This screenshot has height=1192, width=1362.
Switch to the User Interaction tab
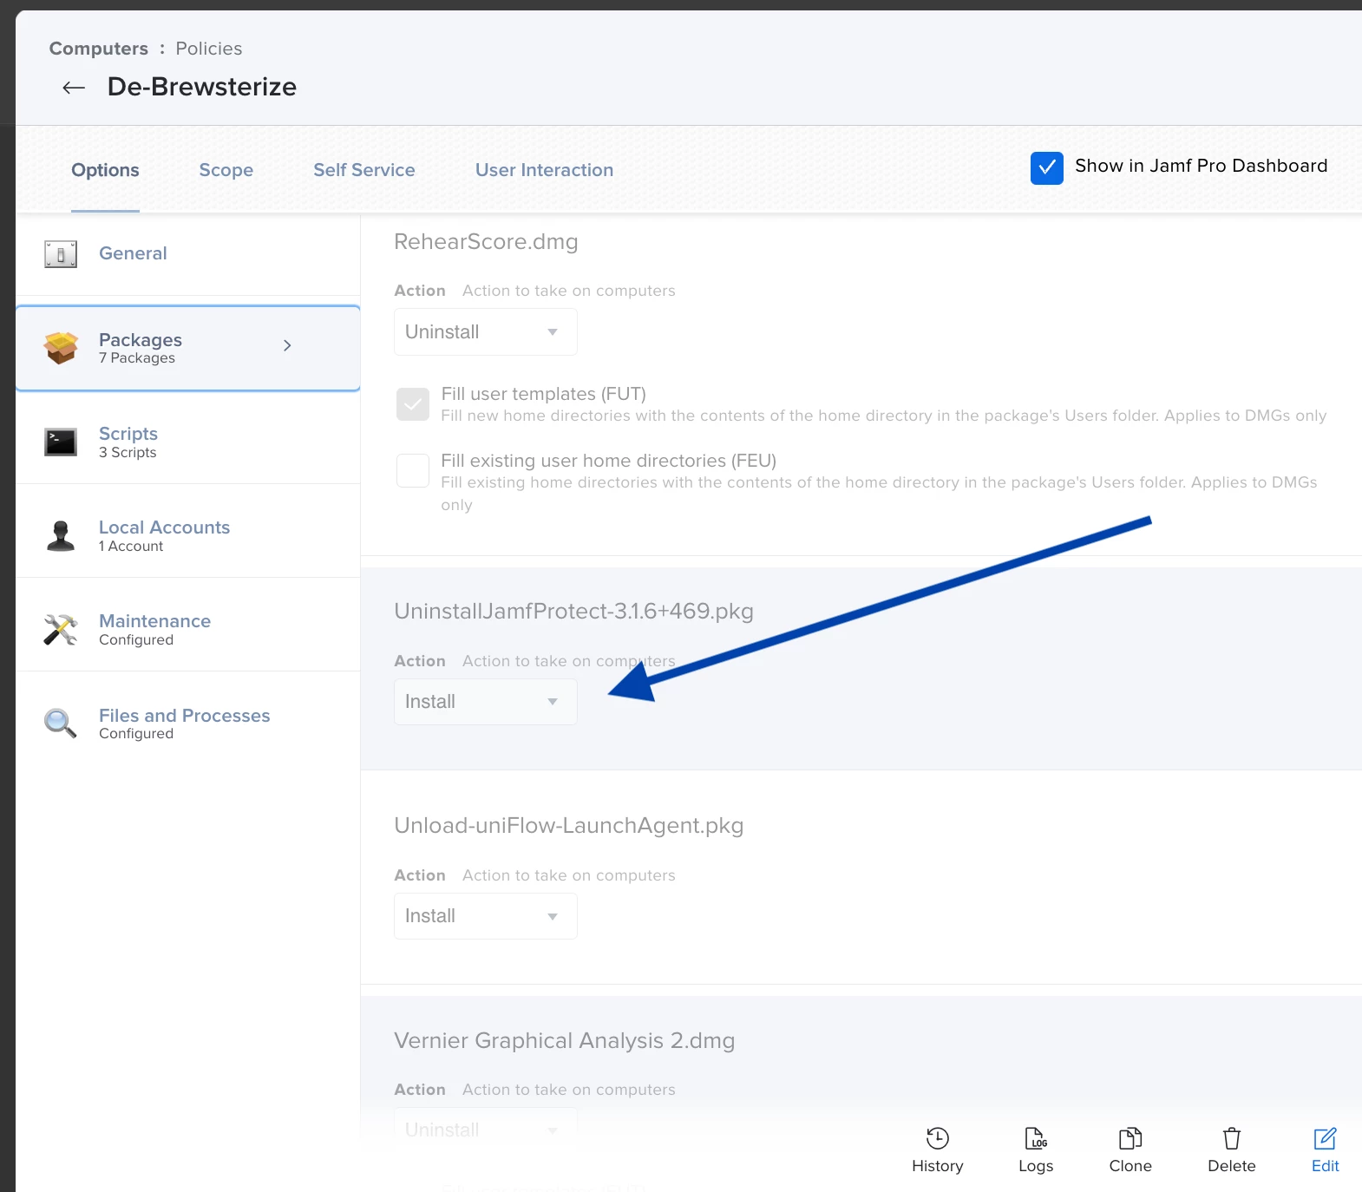545,170
